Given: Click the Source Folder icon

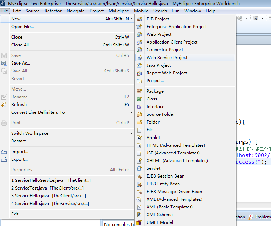Looking at the screenshot, I should click(x=139, y=114).
